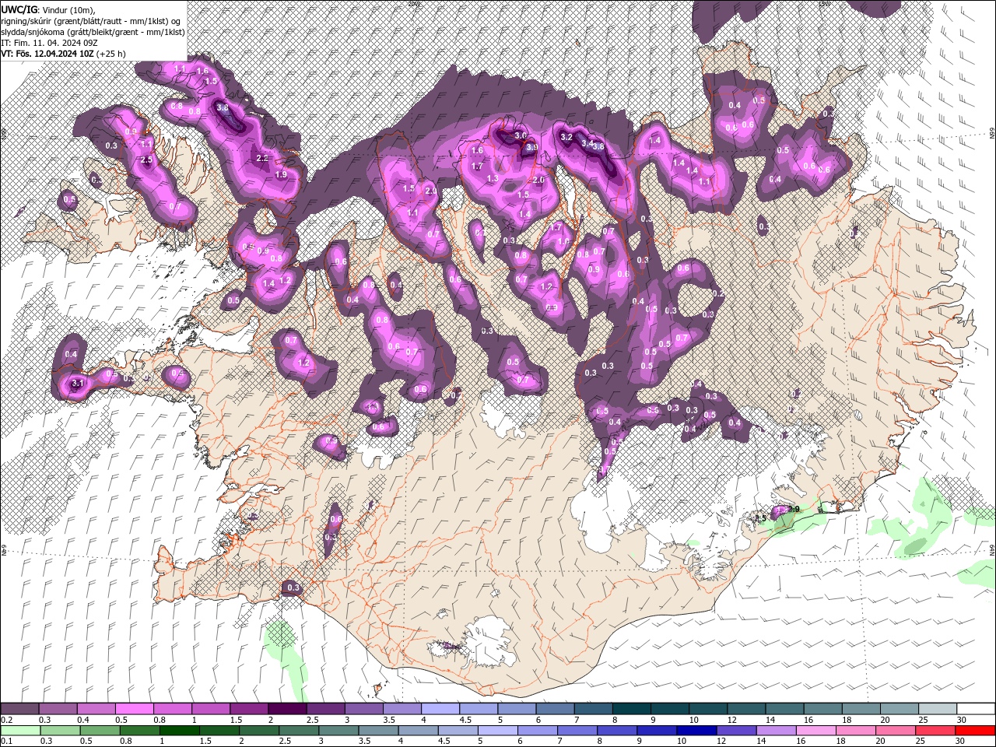Select the '2.2' value on the map
This screenshot has height=747, width=996.
[x=262, y=158]
